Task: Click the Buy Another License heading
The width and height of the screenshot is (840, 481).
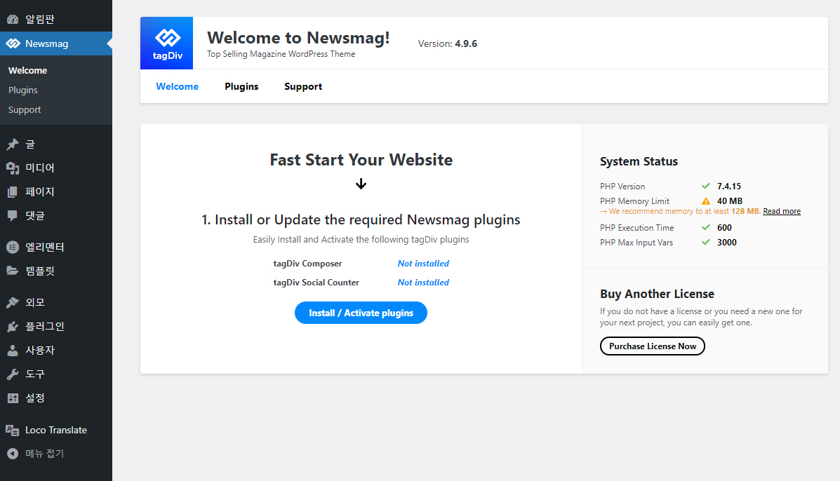Action: click(657, 294)
